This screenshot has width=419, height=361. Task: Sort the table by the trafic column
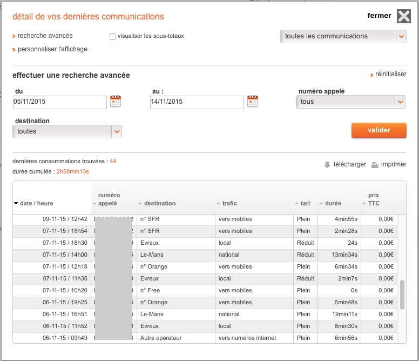(229, 203)
